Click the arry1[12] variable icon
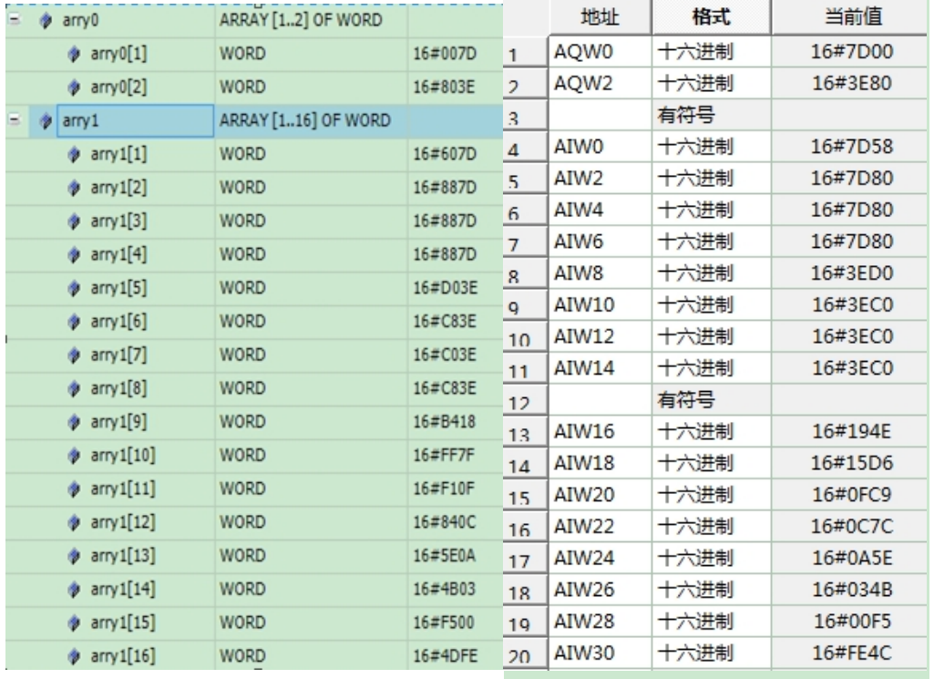 pyautogui.click(x=74, y=522)
